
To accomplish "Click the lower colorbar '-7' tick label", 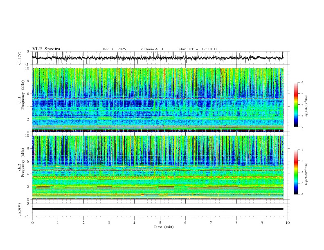I will (301, 194).
